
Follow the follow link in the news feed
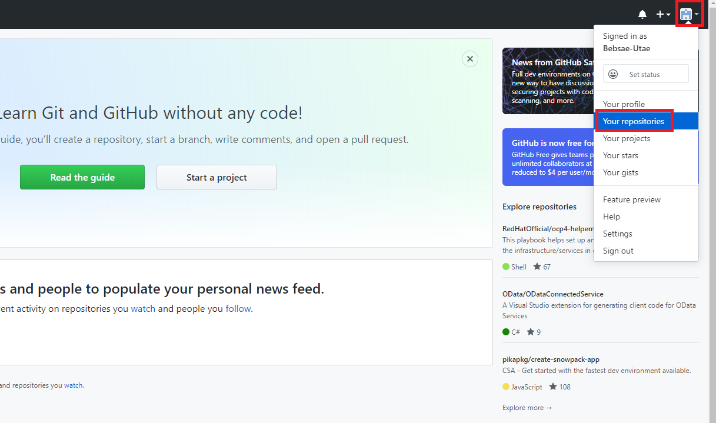click(238, 308)
